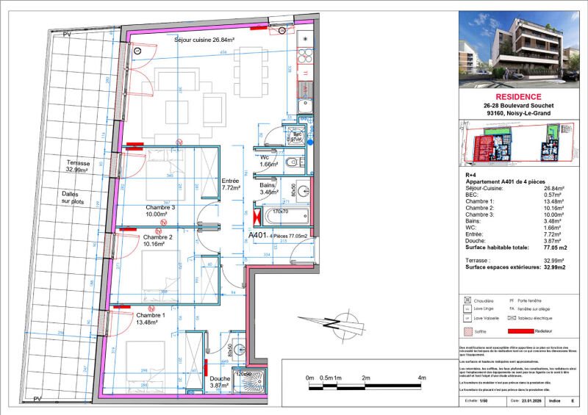Select the Chambre 1 13.48m² label
This screenshot has height=415, width=588.
[x=150, y=319]
